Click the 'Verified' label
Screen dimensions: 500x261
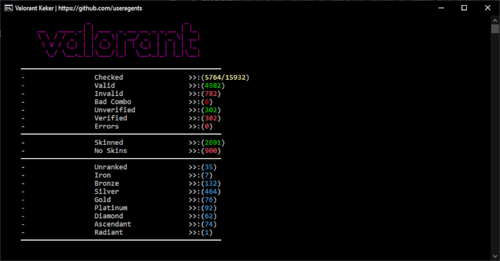[111, 118]
